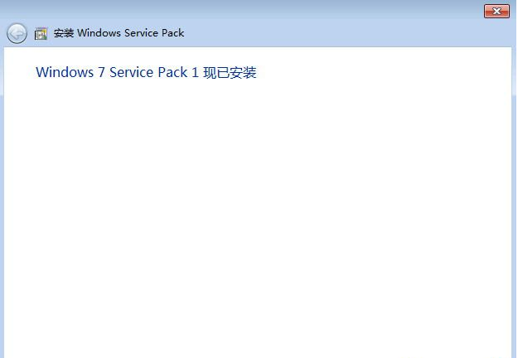
Task: Click "安装" in the window title
Action: pos(64,33)
